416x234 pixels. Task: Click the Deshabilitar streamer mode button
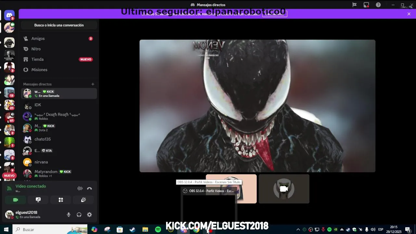tap(275, 14)
